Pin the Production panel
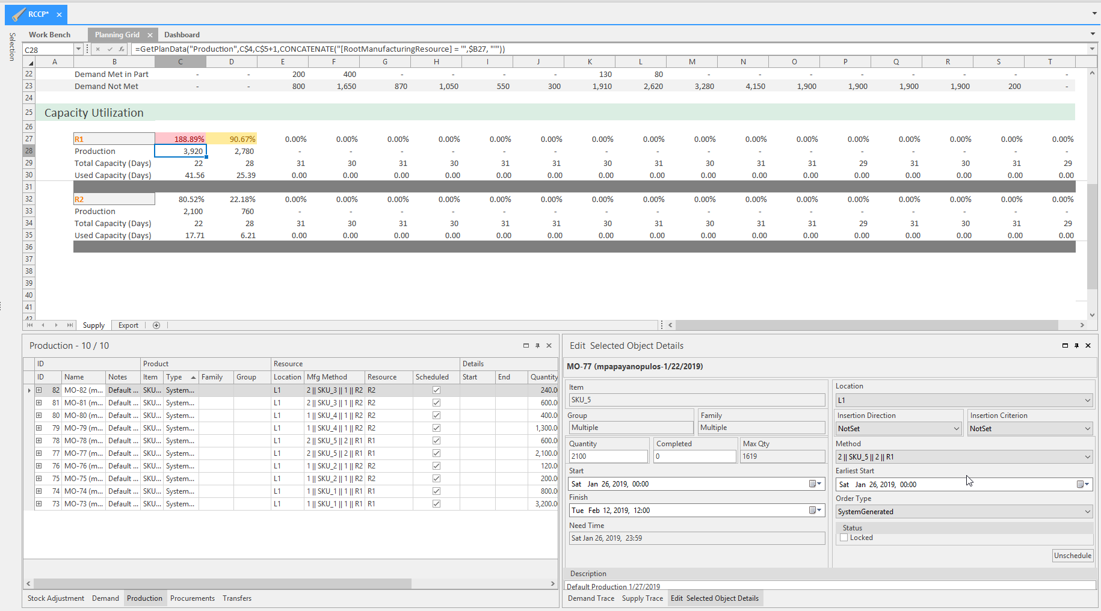Screen dimensions: 1101x611 pos(537,346)
